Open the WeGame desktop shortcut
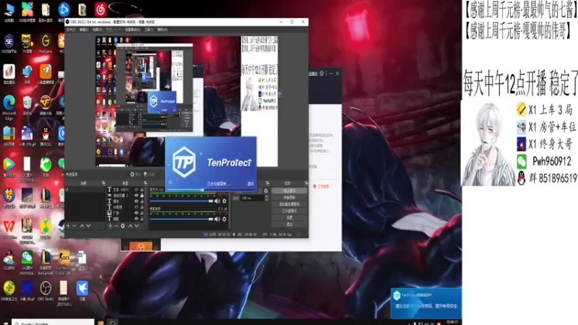Viewport: 578px width, 325px height. (x=46, y=43)
